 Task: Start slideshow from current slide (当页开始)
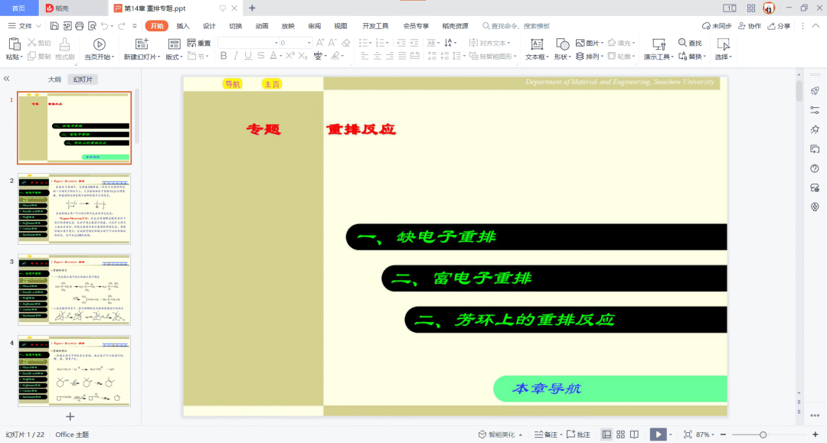pos(99,44)
